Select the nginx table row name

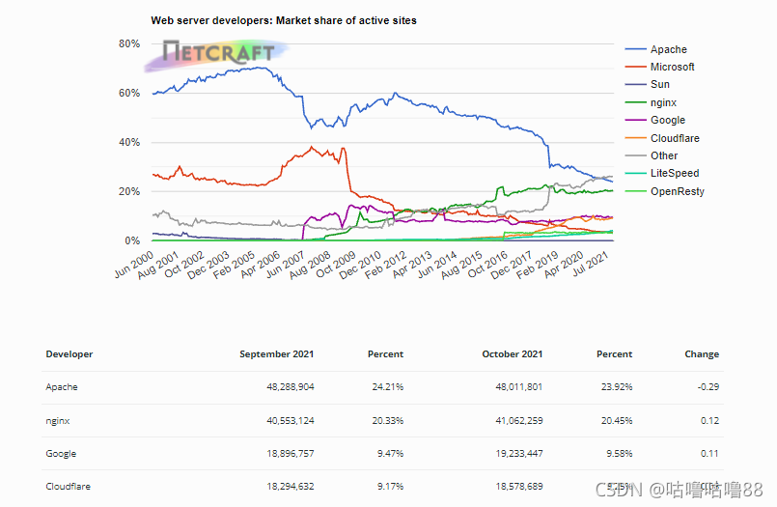[x=58, y=421]
